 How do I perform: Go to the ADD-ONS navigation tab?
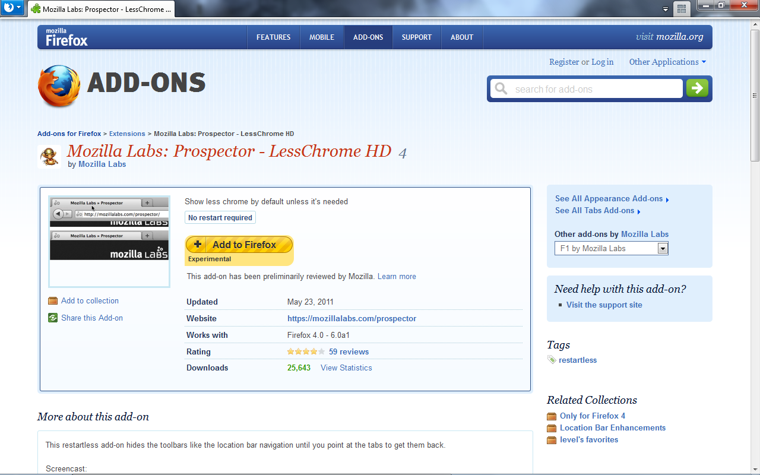pos(368,37)
